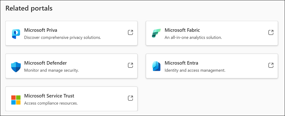
Task: Open Defender via its external link icon
Action: (x=130, y=65)
